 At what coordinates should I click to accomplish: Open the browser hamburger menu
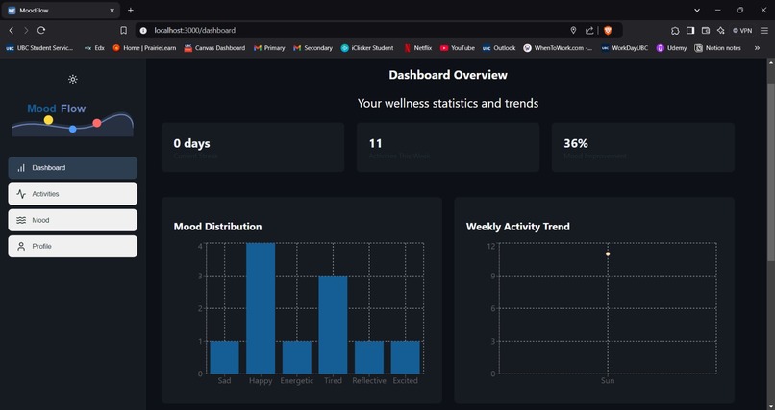[x=764, y=30]
